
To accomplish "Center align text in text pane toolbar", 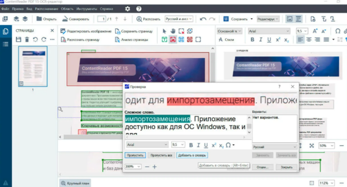I will (x=308, y=39).
